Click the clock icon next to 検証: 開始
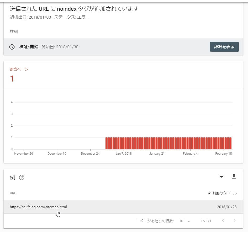This screenshot has width=248, height=232. pos(12,47)
